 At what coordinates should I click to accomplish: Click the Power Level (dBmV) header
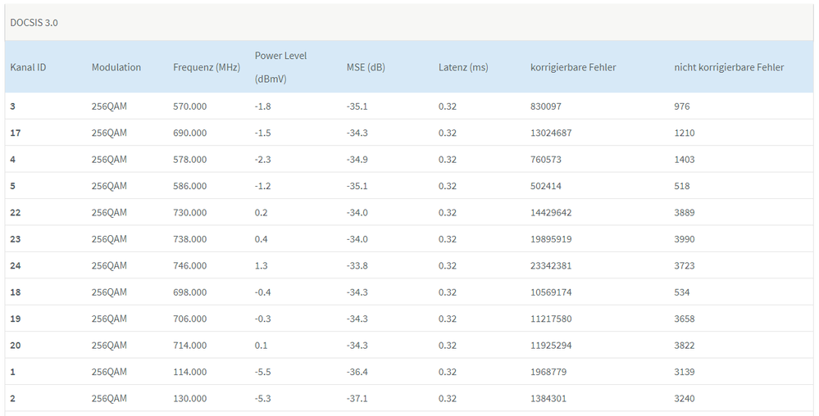(280, 67)
